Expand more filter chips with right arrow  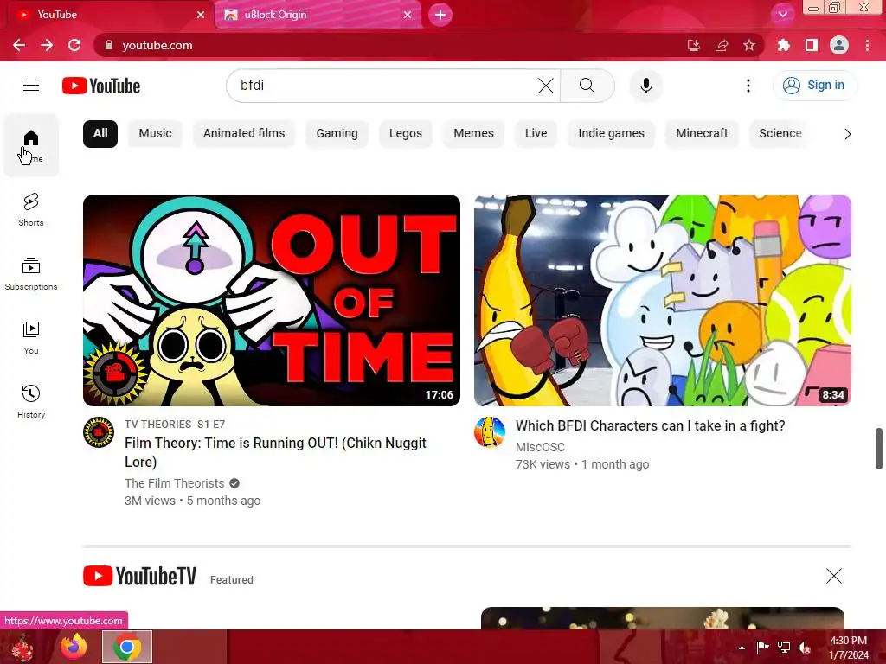point(847,134)
